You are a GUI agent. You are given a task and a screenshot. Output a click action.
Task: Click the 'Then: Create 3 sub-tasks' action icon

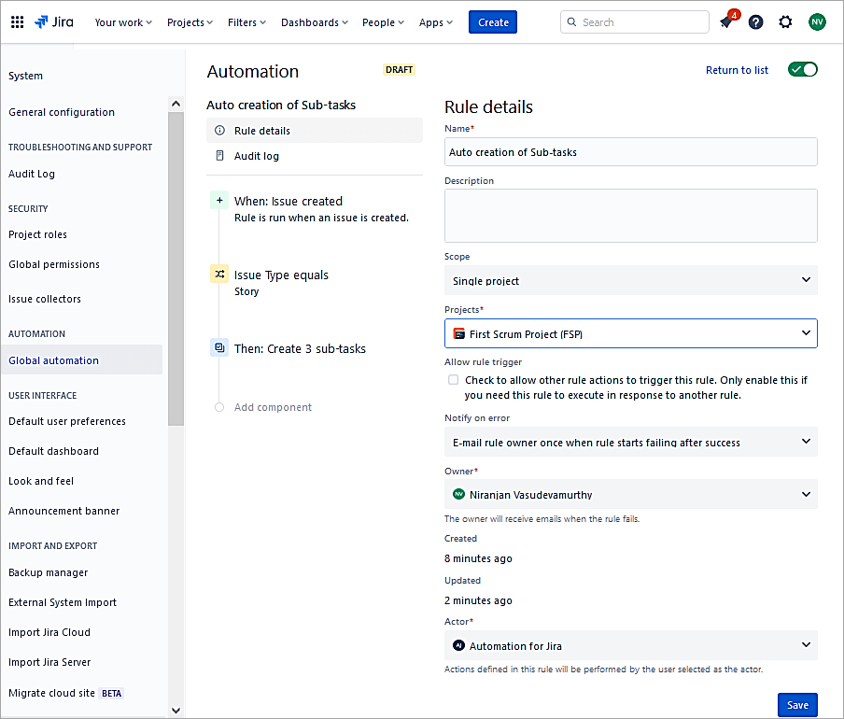[x=219, y=348]
